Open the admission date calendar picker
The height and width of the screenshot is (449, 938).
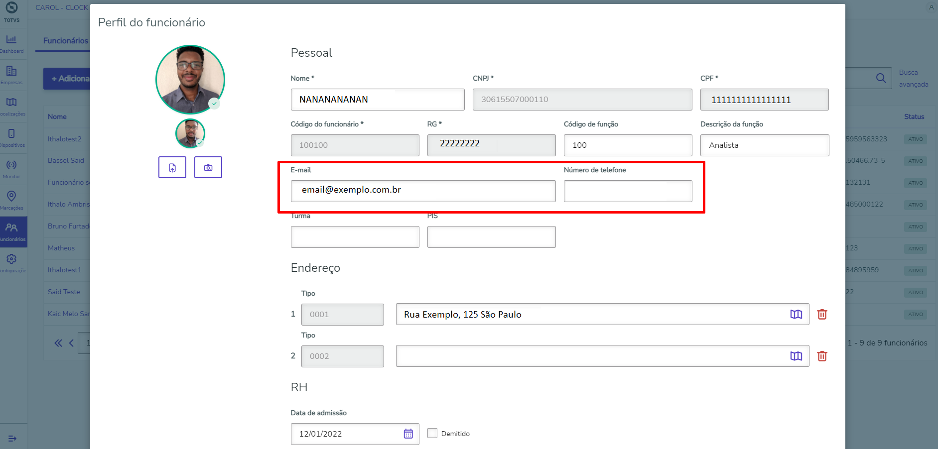pos(408,434)
